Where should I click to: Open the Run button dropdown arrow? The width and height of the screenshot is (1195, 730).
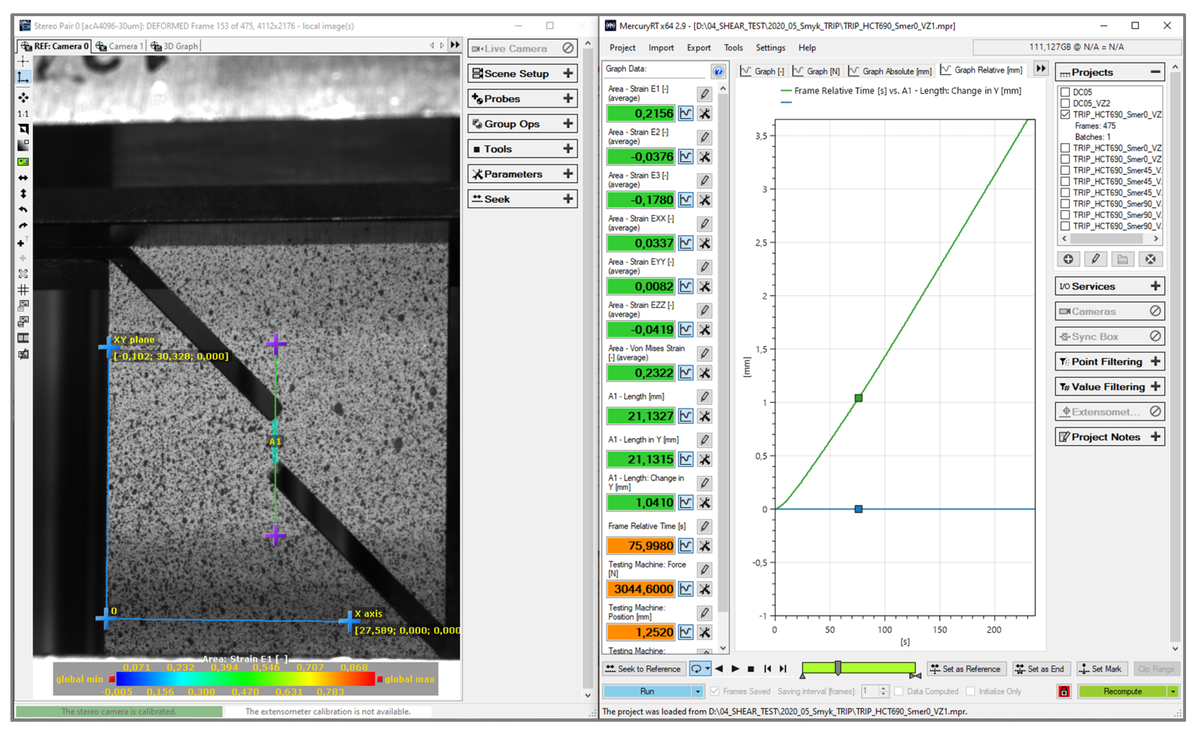tap(698, 692)
